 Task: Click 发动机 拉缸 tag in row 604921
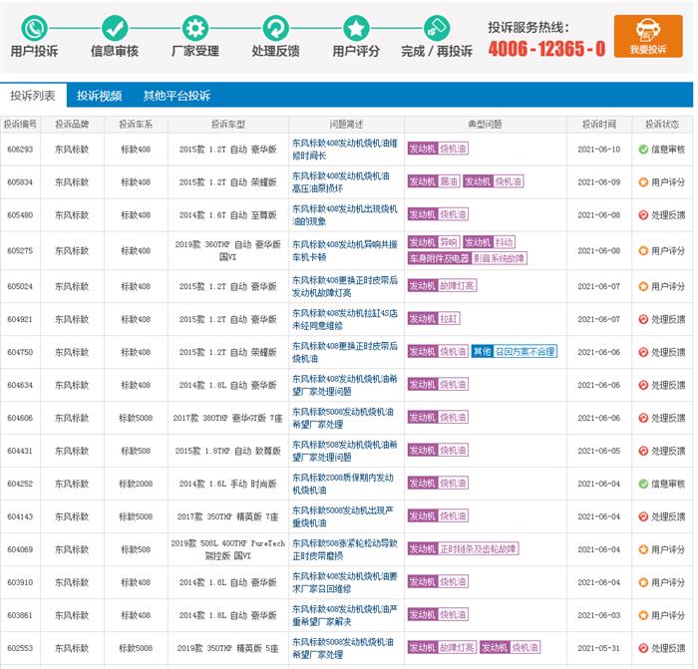coord(434,319)
